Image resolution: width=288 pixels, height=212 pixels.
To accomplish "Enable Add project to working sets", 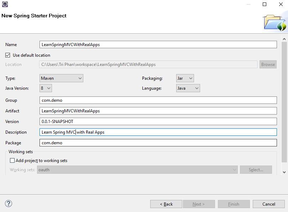I will [x=12, y=160].
